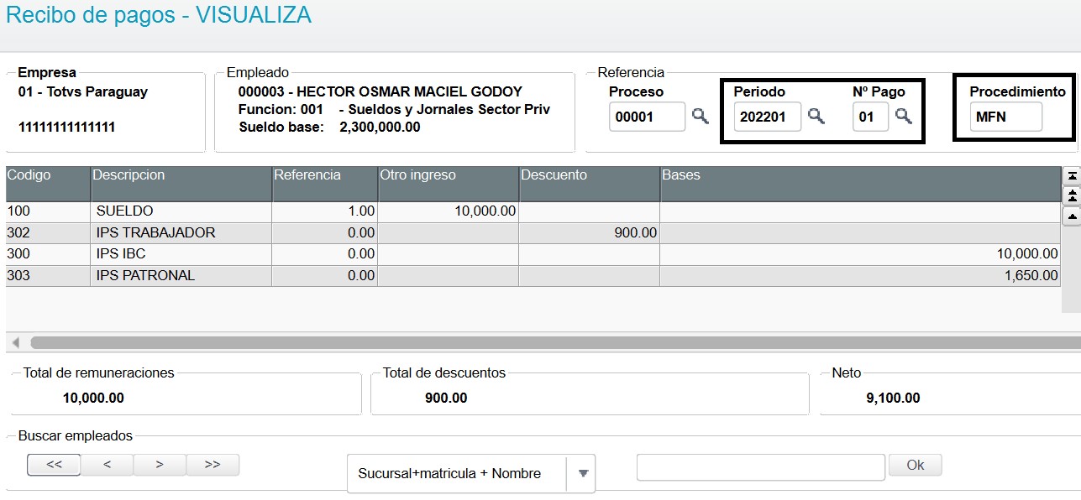1081x500 pixels.
Task: Click the Nº Pago field showing 01
Action: 870,117
